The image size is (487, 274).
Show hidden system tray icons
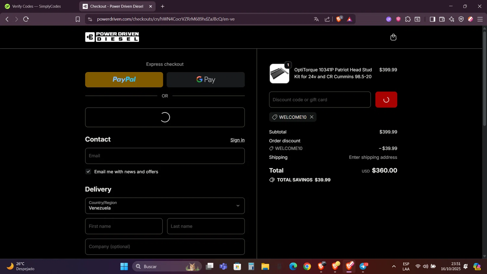394,267
